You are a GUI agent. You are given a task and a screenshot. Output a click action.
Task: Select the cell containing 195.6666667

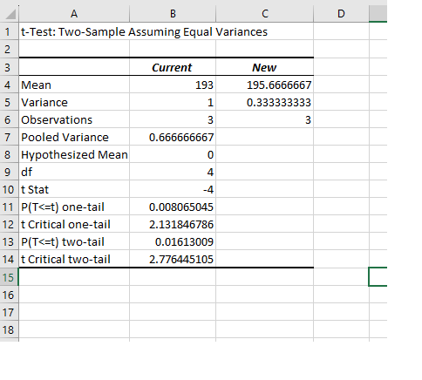(x=265, y=85)
